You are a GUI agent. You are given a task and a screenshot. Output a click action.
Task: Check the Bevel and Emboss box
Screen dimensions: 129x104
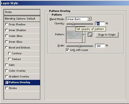click(7, 47)
